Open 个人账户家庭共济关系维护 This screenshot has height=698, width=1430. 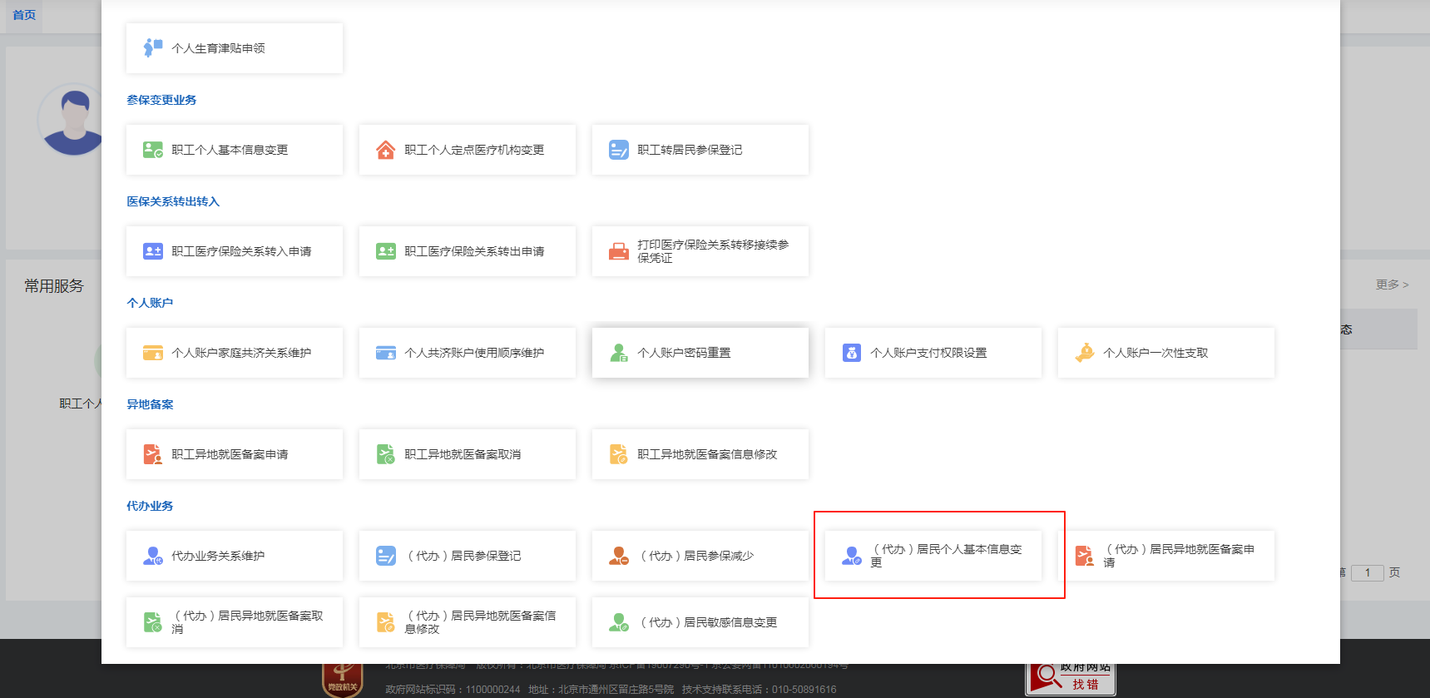[x=235, y=353]
